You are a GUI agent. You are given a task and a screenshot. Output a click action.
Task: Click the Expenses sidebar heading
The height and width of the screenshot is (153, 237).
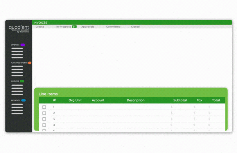click(x=15, y=45)
